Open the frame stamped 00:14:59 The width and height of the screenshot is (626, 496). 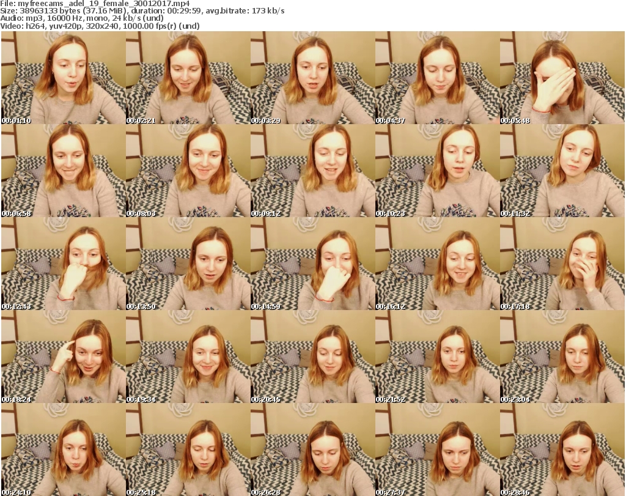tap(312, 264)
